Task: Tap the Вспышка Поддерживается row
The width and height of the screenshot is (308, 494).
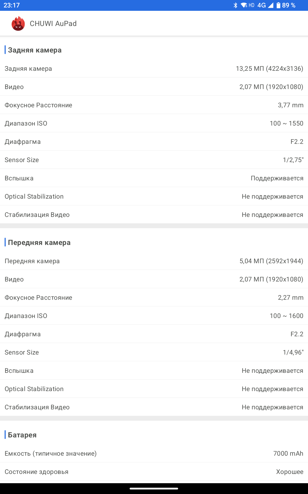Action: [154, 178]
